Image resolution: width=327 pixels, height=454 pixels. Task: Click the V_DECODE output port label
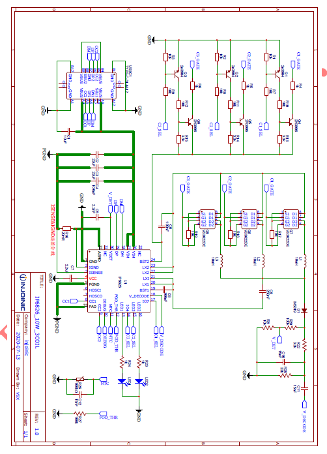pyautogui.click(x=304, y=404)
